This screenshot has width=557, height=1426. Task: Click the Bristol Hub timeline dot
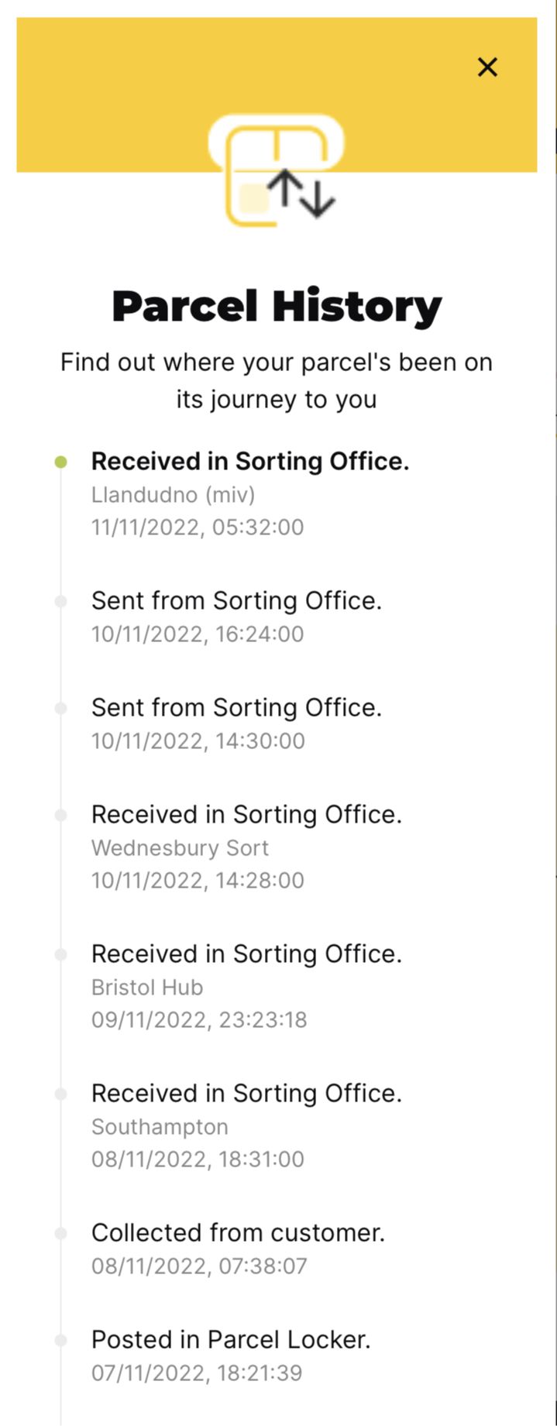coord(60,955)
